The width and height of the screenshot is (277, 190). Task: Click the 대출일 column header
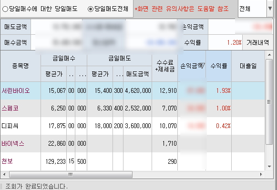coord(248,66)
